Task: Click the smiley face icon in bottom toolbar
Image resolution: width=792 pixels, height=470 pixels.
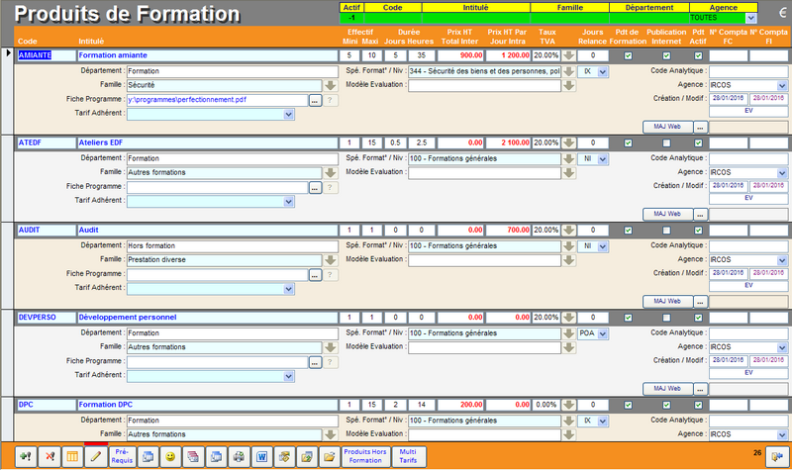Action: 170,457
